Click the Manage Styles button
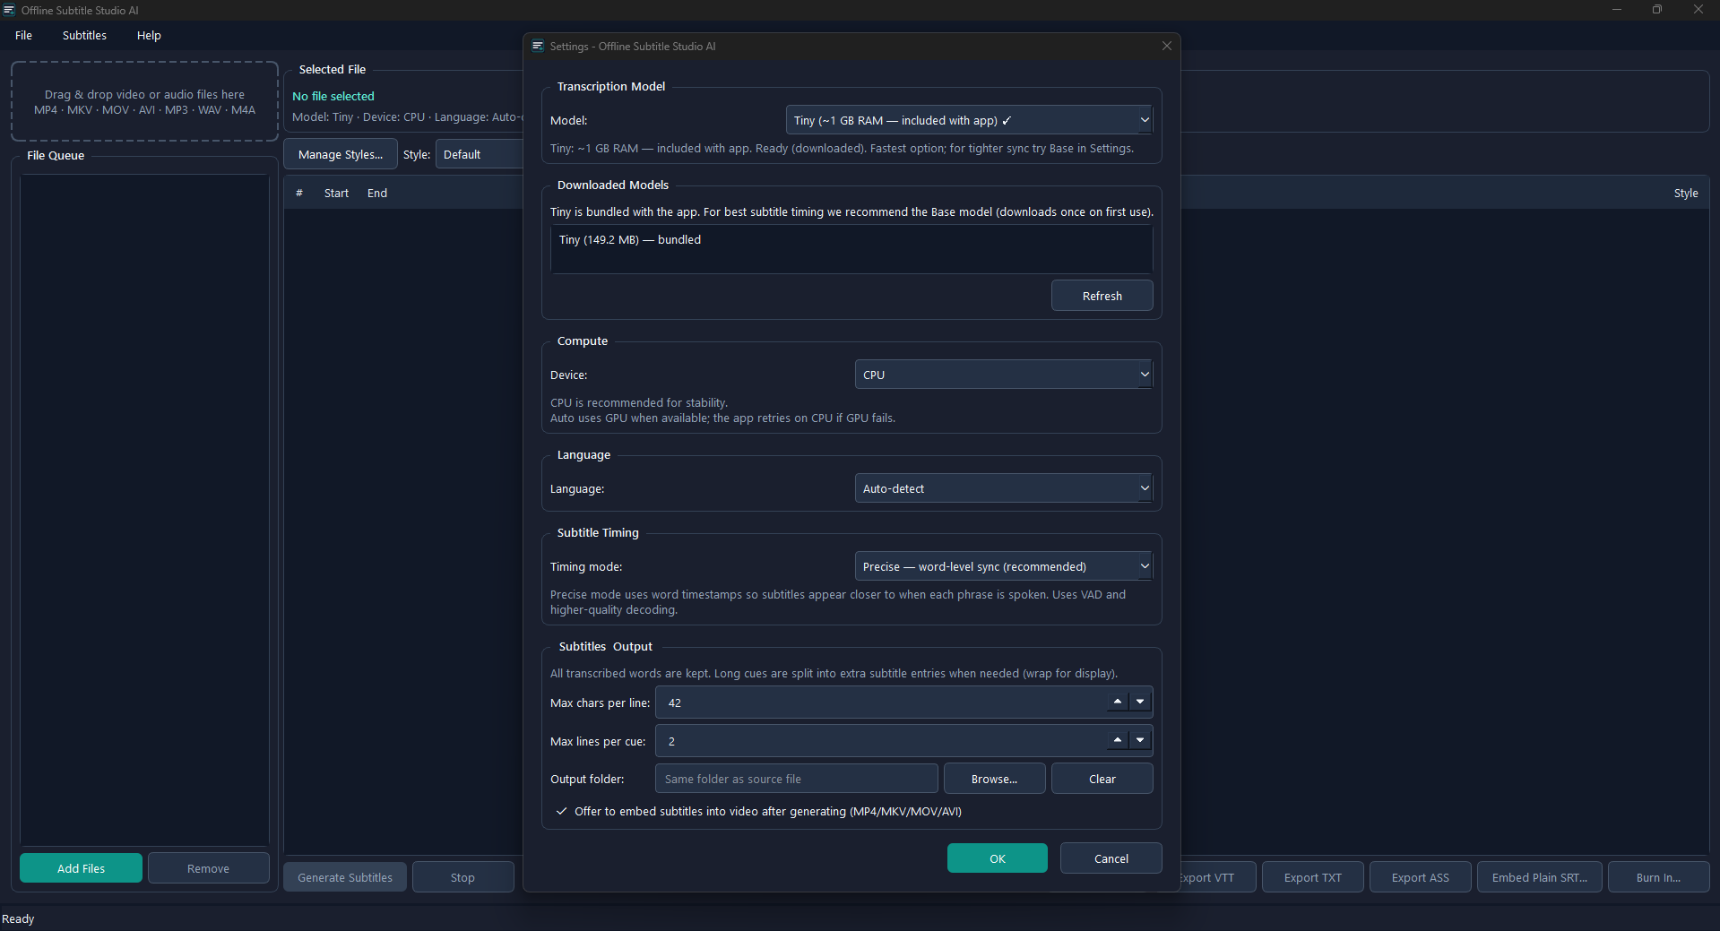The height and width of the screenshot is (931, 1720). click(x=341, y=154)
